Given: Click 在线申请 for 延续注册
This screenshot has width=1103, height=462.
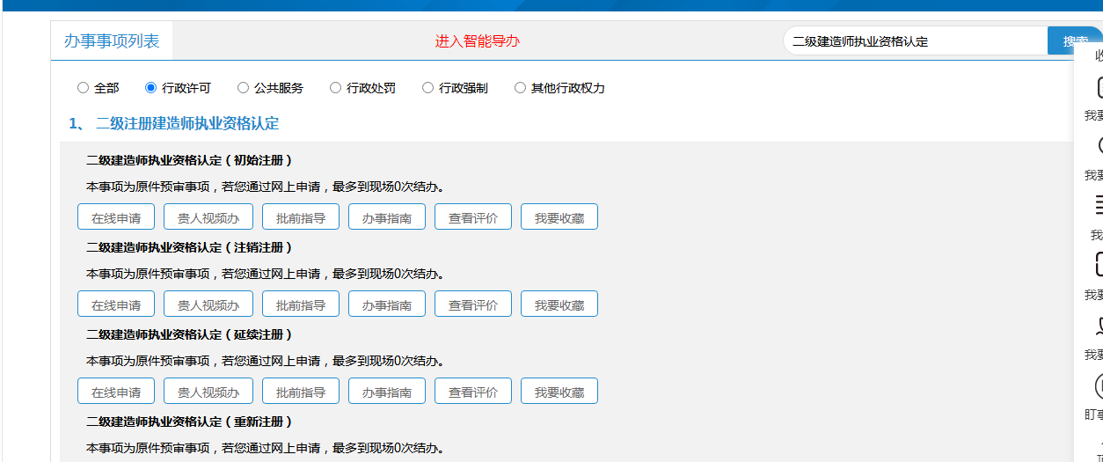Looking at the screenshot, I should point(116,392).
